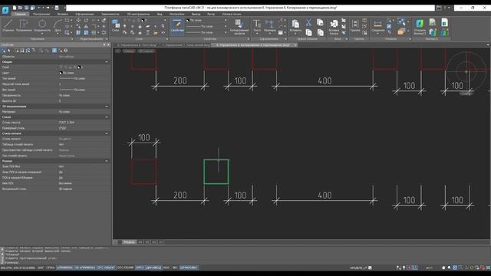Collapse the 3D-визуализация properties section

click(x=107, y=107)
